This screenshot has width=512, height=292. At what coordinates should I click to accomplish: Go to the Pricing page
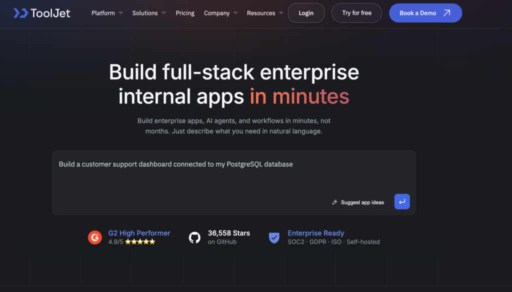point(185,13)
